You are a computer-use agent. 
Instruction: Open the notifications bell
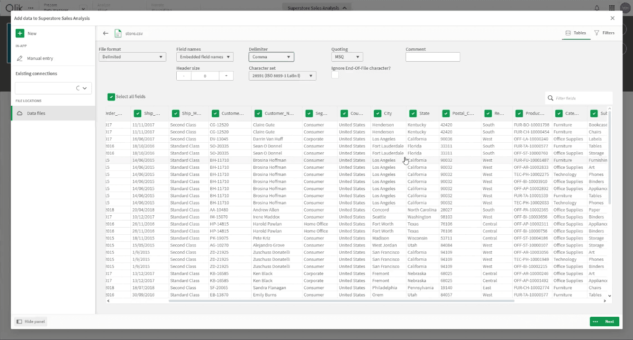point(597,8)
